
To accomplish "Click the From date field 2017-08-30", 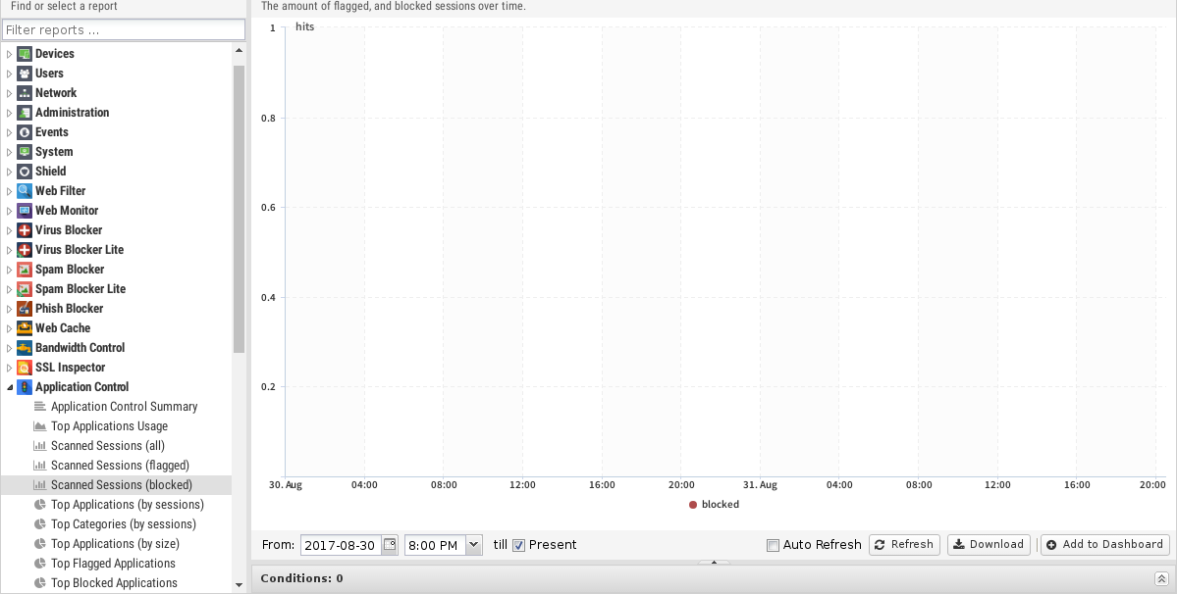I will pyautogui.click(x=342, y=545).
